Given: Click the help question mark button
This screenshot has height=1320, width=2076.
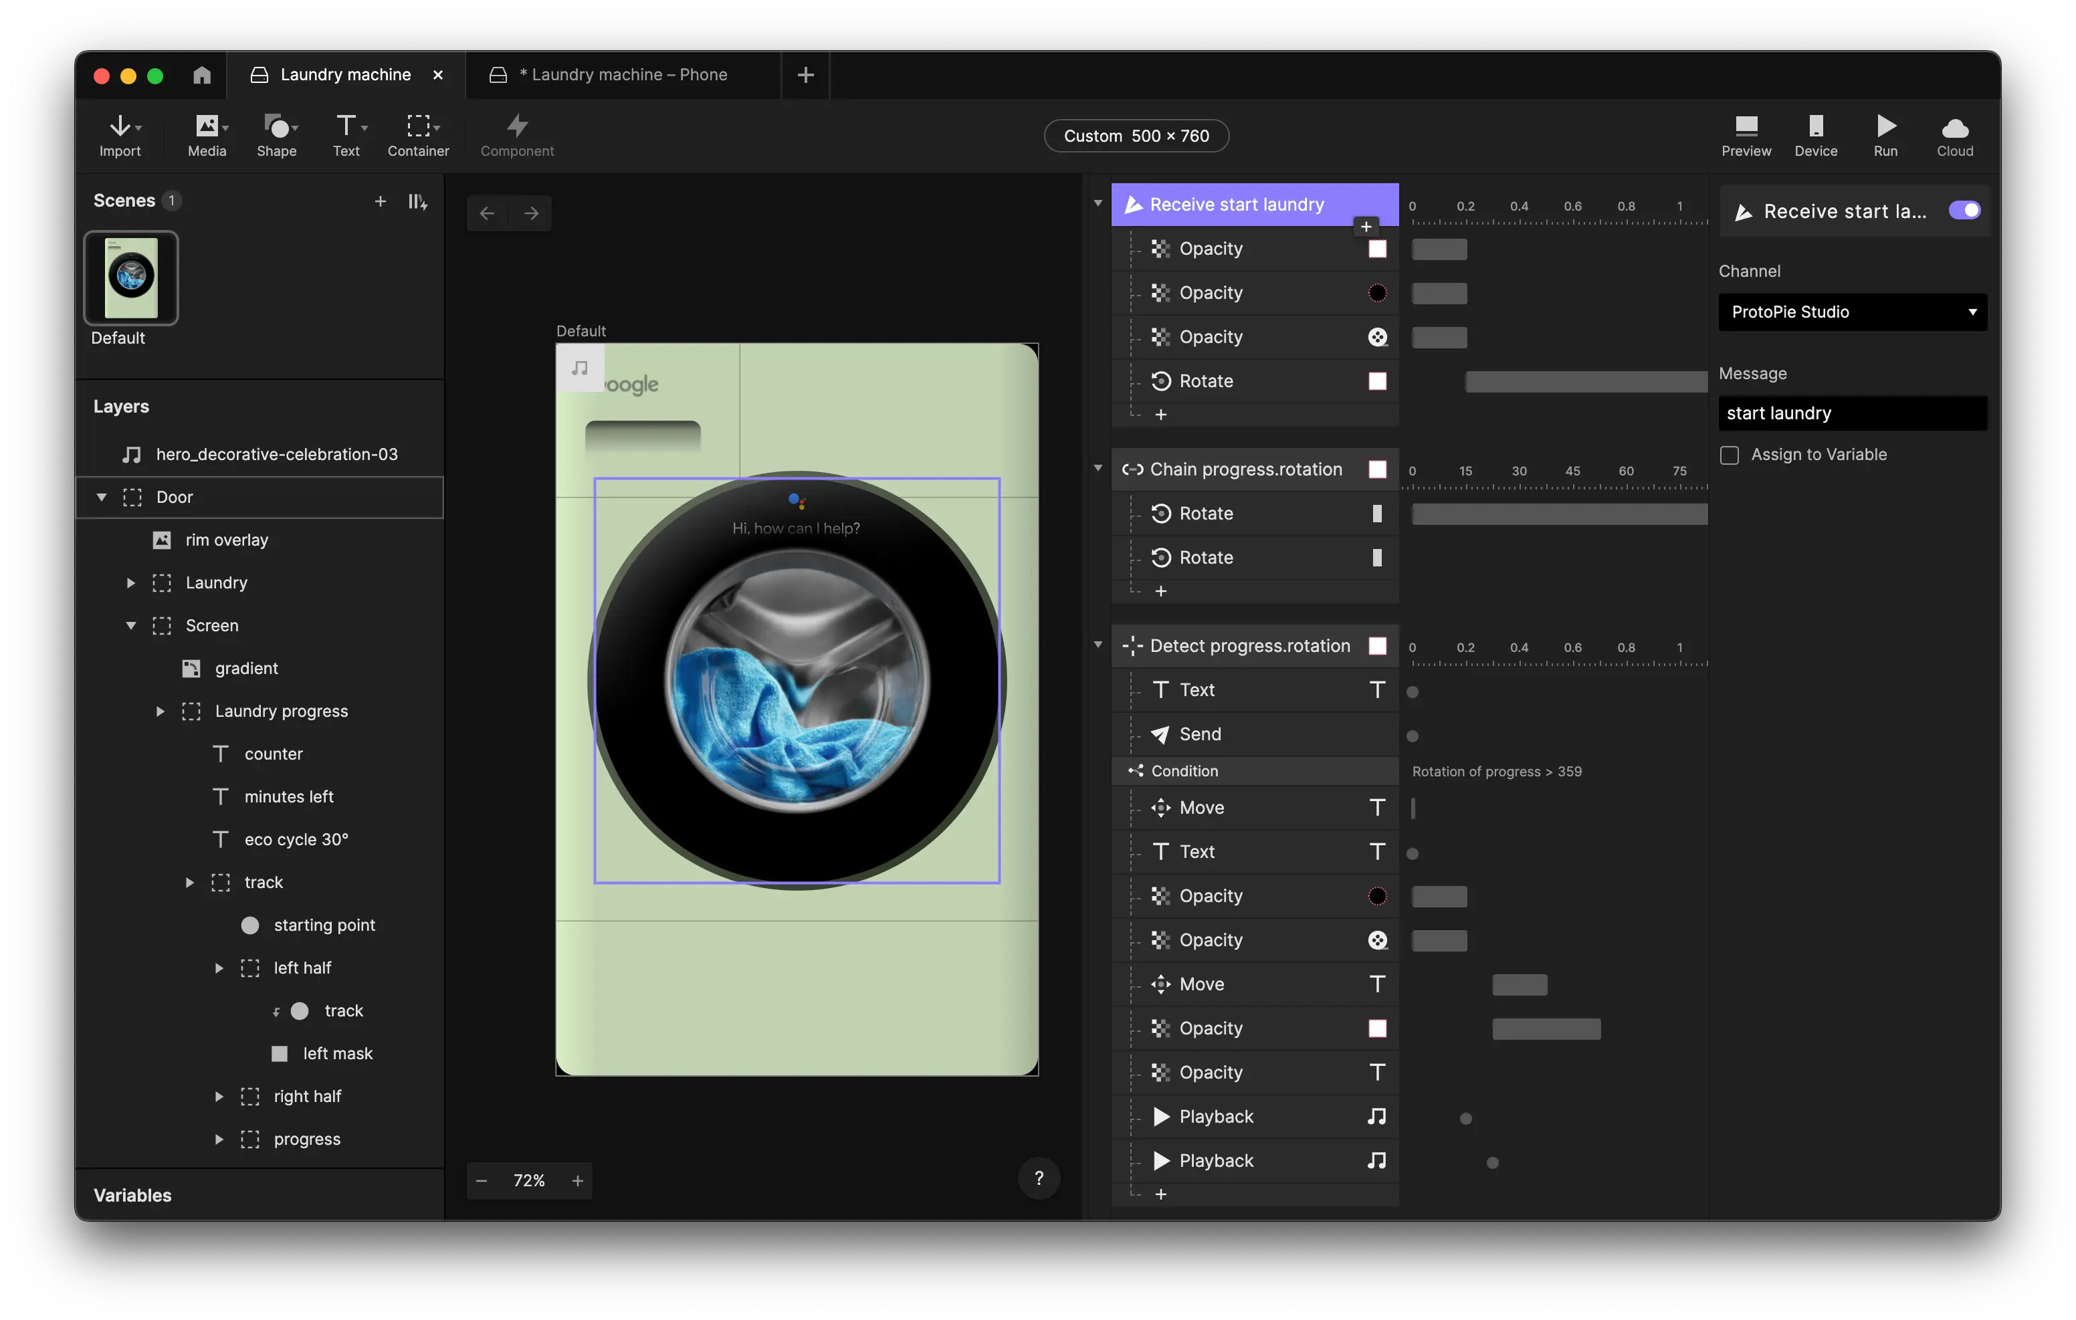Looking at the screenshot, I should point(1039,1179).
